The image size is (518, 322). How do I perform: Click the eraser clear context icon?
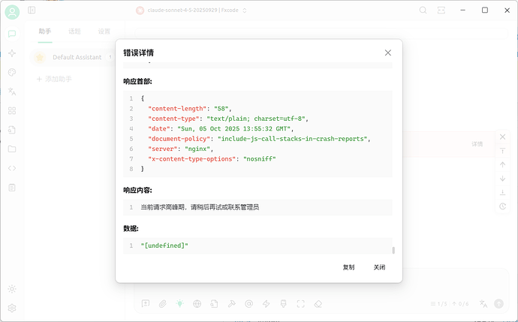(318, 304)
